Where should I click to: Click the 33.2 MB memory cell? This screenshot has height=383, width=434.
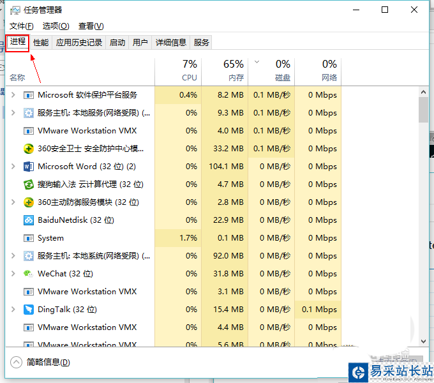[x=225, y=149]
